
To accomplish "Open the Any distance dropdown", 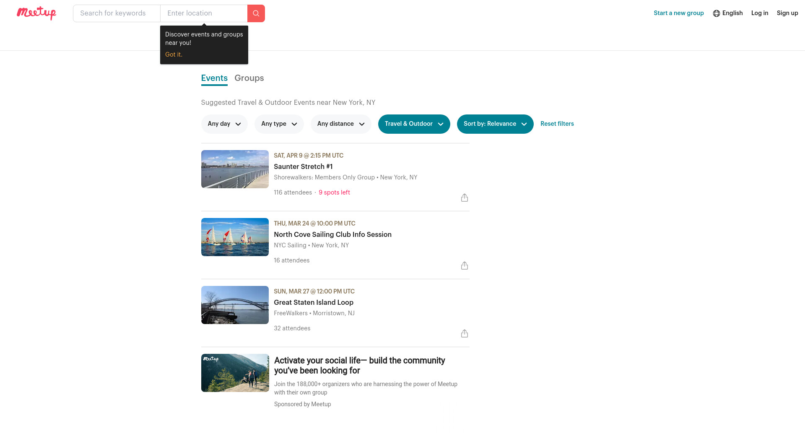I will tap(341, 124).
